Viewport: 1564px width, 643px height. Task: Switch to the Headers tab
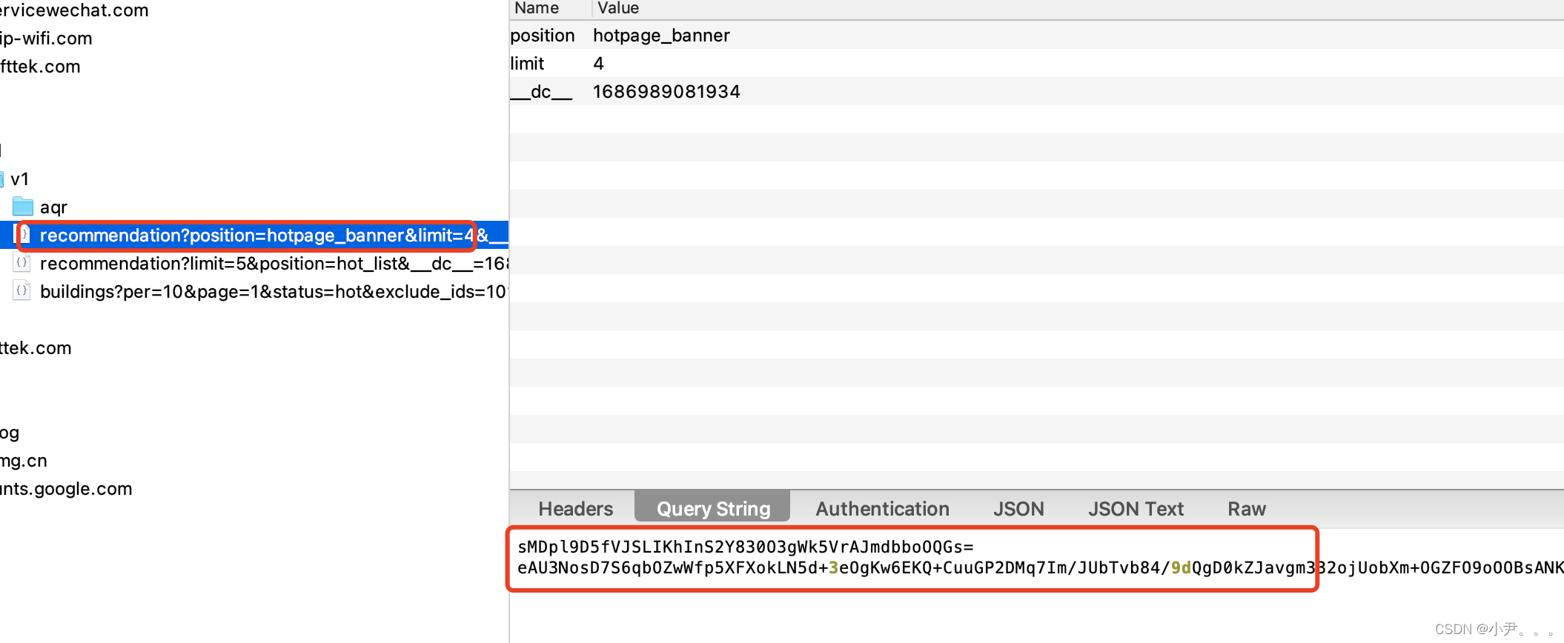(x=576, y=509)
